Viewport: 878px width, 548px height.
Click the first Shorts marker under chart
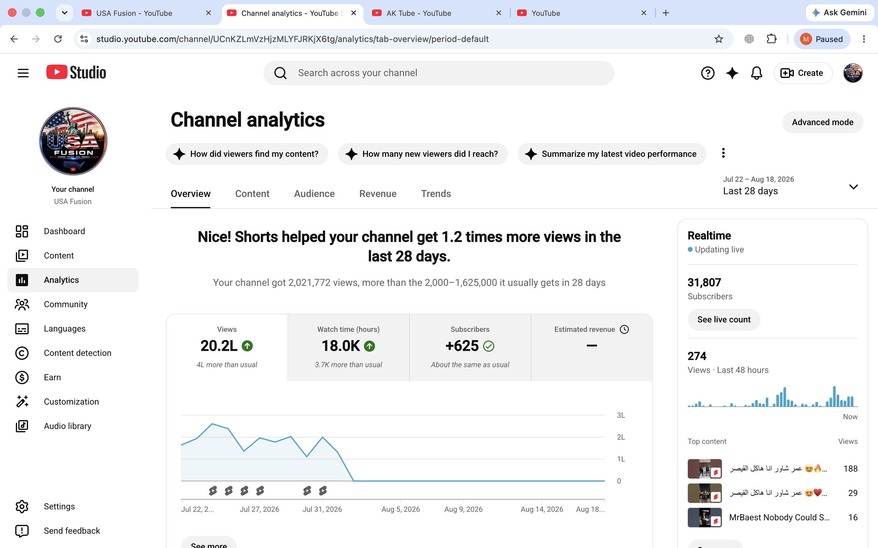(213, 491)
